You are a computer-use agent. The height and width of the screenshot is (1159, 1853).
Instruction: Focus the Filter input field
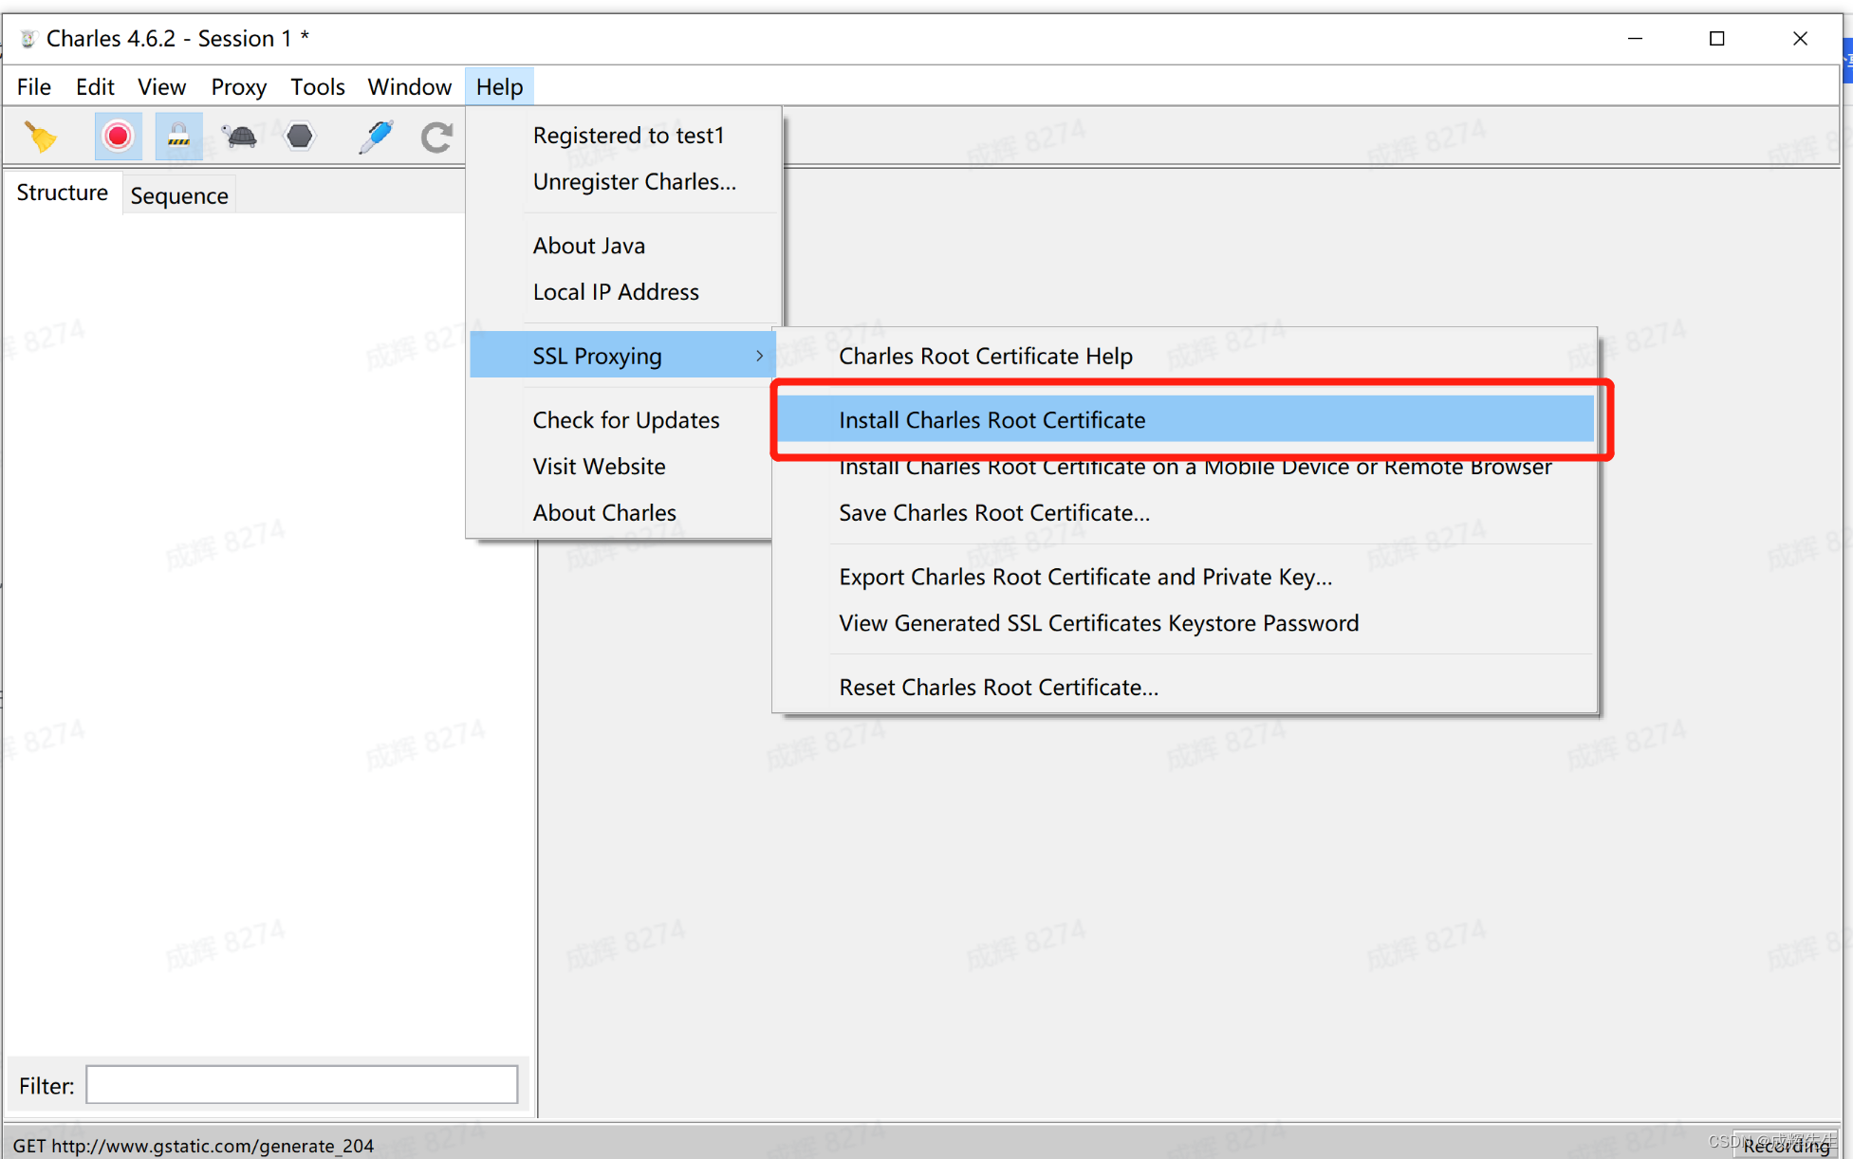tap(302, 1085)
